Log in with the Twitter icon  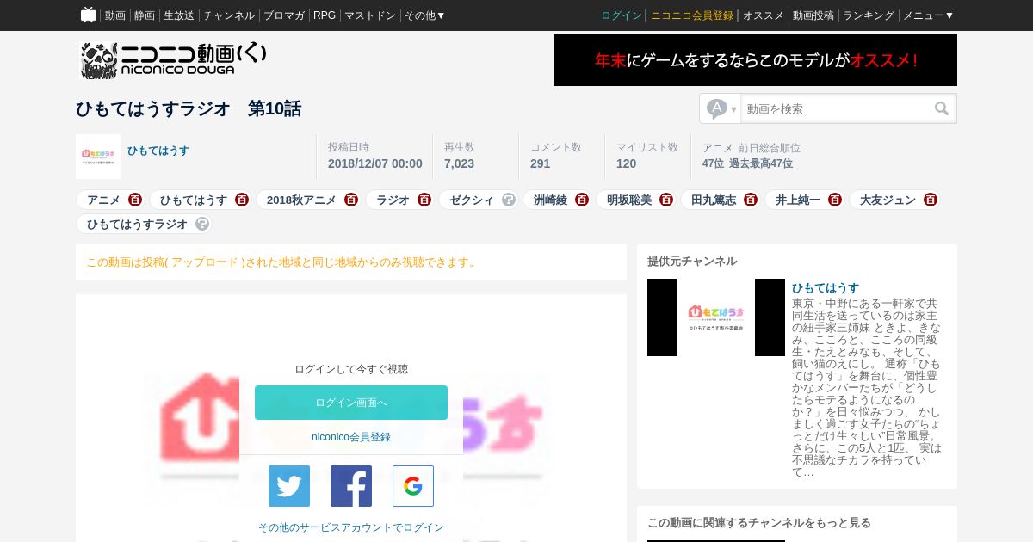[289, 486]
